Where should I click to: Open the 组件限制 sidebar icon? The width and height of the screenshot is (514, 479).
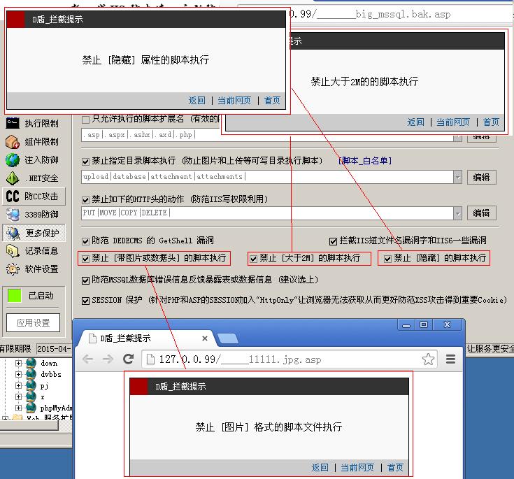click(x=13, y=142)
